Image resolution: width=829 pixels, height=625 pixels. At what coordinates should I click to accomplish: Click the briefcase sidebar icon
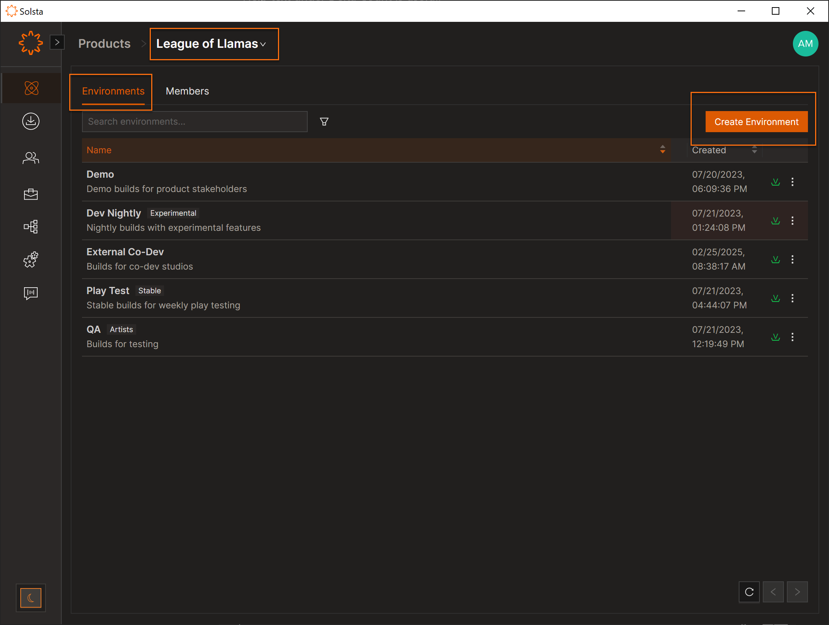coord(31,194)
